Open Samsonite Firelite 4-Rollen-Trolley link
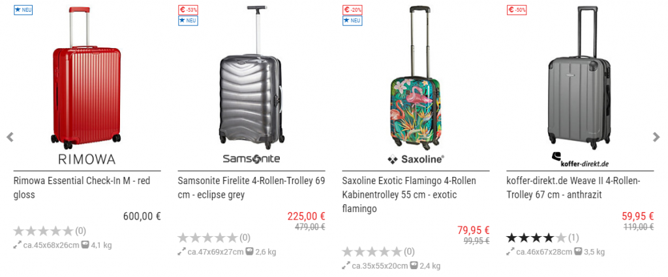Viewport: 668px width, 277px height. pyautogui.click(x=251, y=187)
